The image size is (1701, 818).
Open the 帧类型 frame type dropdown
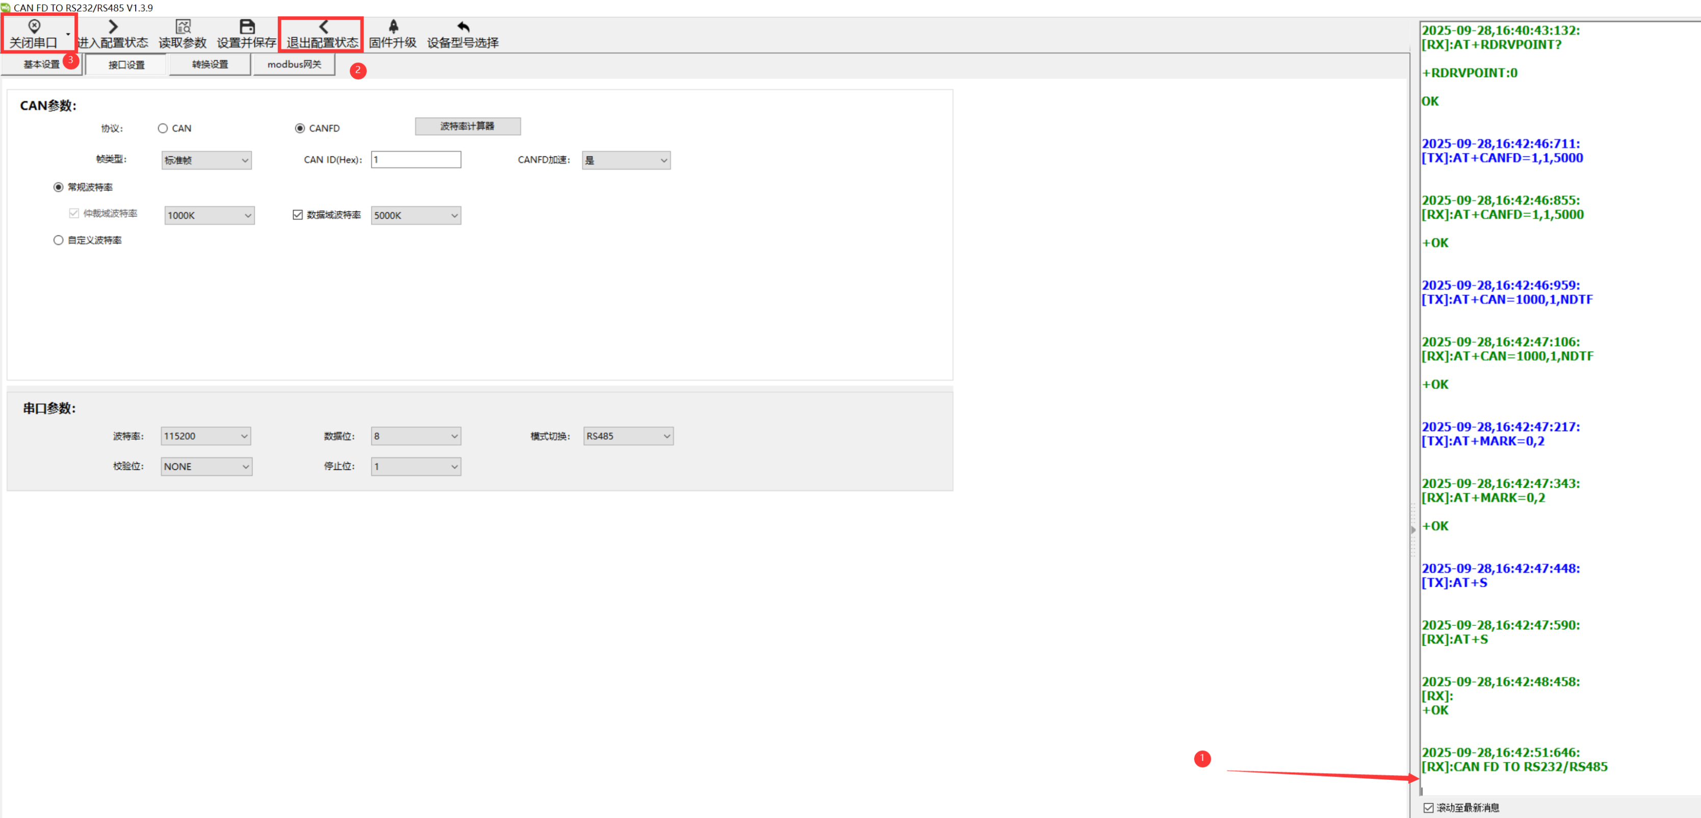tap(207, 161)
